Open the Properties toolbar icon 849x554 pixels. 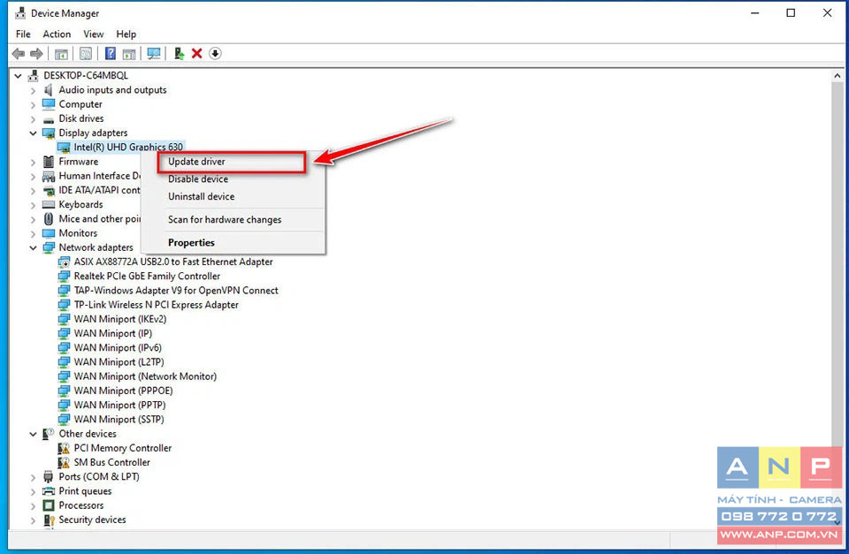[x=86, y=54]
